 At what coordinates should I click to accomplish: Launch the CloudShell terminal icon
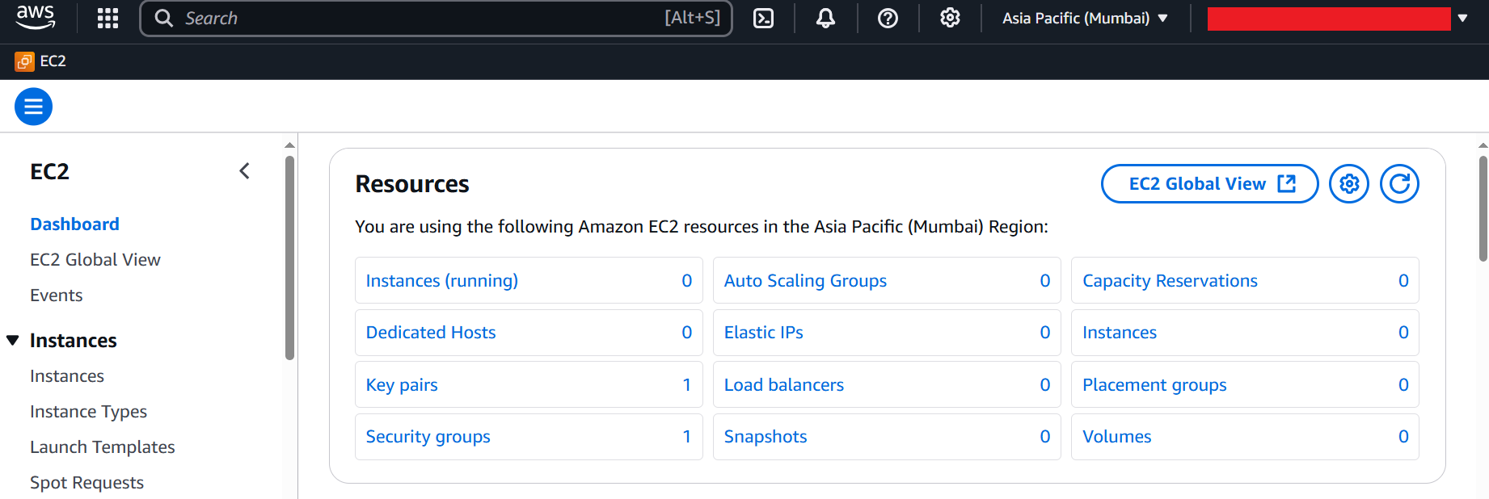tap(763, 18)
